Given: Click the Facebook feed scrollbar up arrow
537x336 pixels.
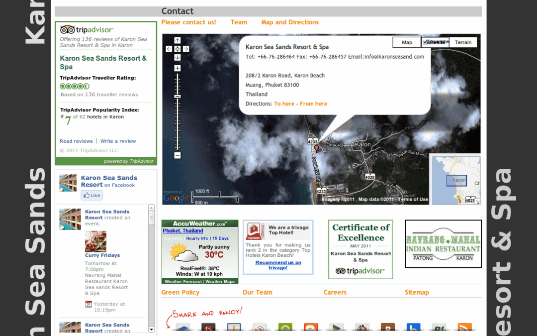Looking at the screenshot, I should (151, 208).
